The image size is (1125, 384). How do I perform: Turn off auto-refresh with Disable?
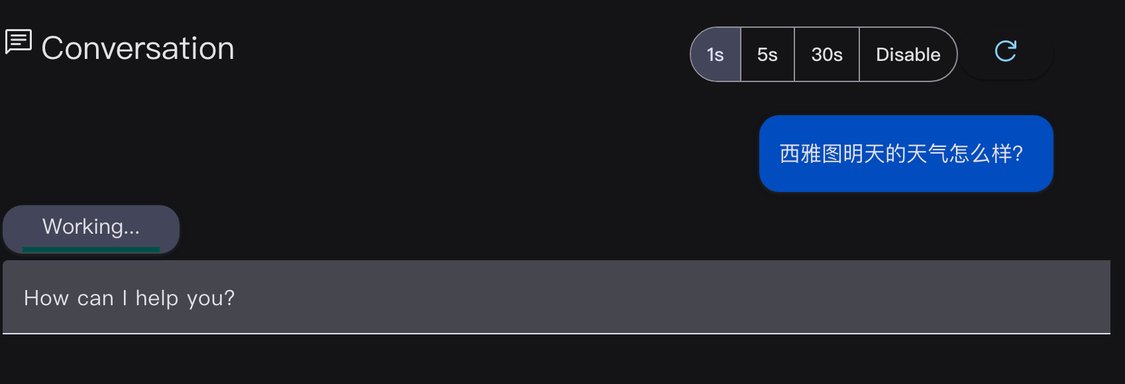point(908,54)
